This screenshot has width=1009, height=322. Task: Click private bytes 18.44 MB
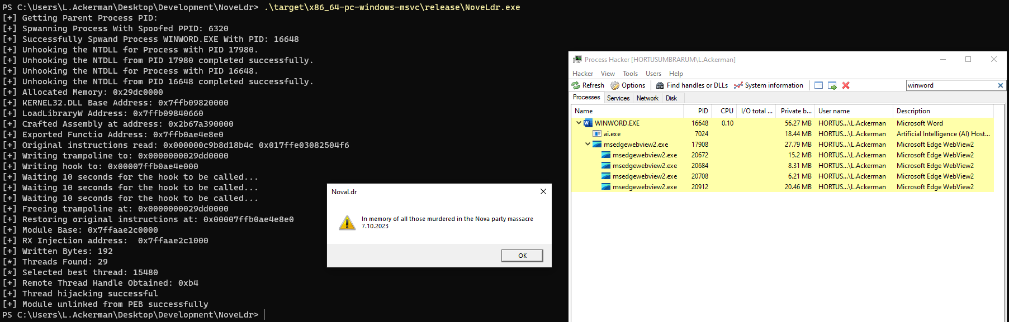798,134
